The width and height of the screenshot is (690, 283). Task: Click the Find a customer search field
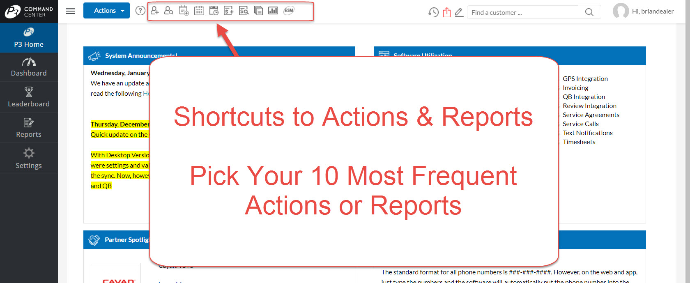coord(526,12)
